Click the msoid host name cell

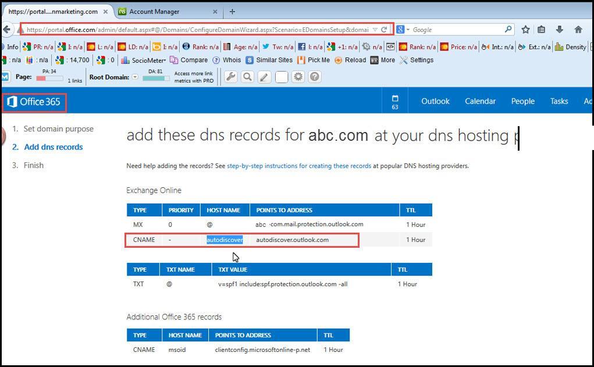point(177,350)
